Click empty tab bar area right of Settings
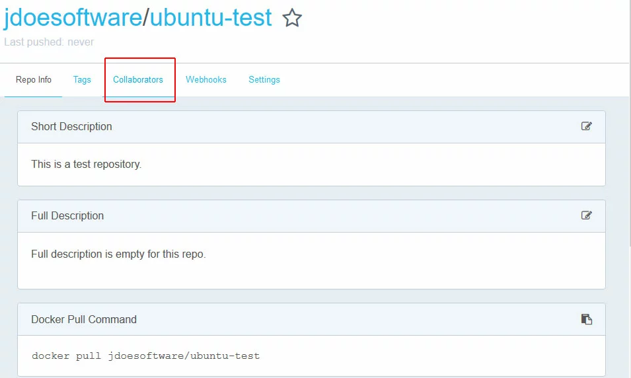Image resolution: width=631 pixels, height=378 pixels. [449, 80]
